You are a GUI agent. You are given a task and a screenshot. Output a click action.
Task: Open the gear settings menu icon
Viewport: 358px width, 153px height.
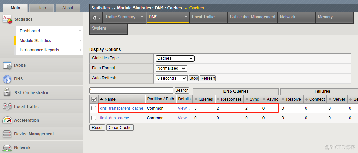(96, 18)
